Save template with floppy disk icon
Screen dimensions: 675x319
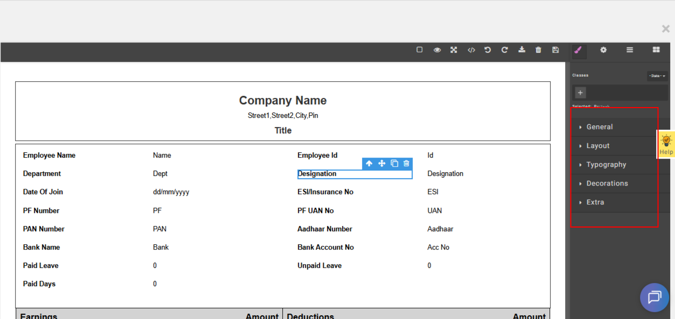555,50
